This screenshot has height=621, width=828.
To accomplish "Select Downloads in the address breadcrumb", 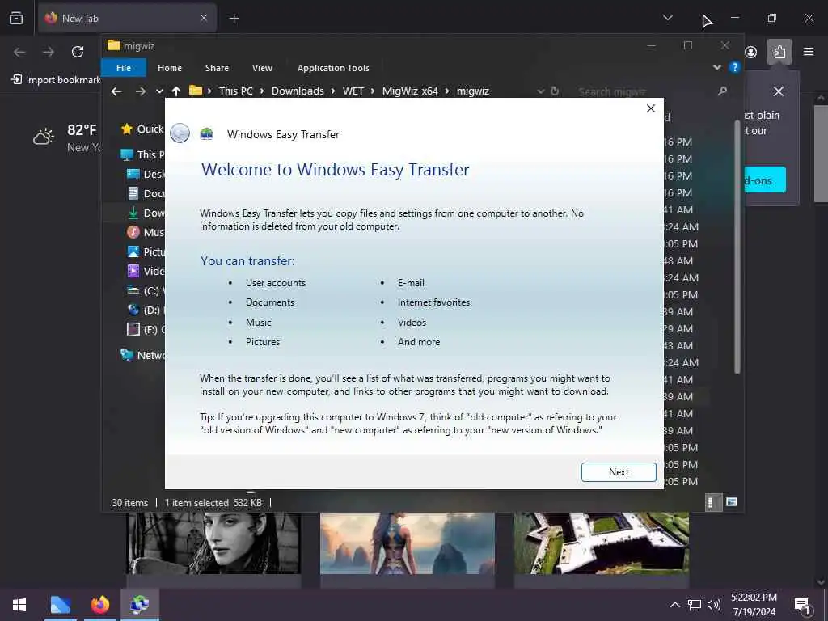I will point(298,91).
